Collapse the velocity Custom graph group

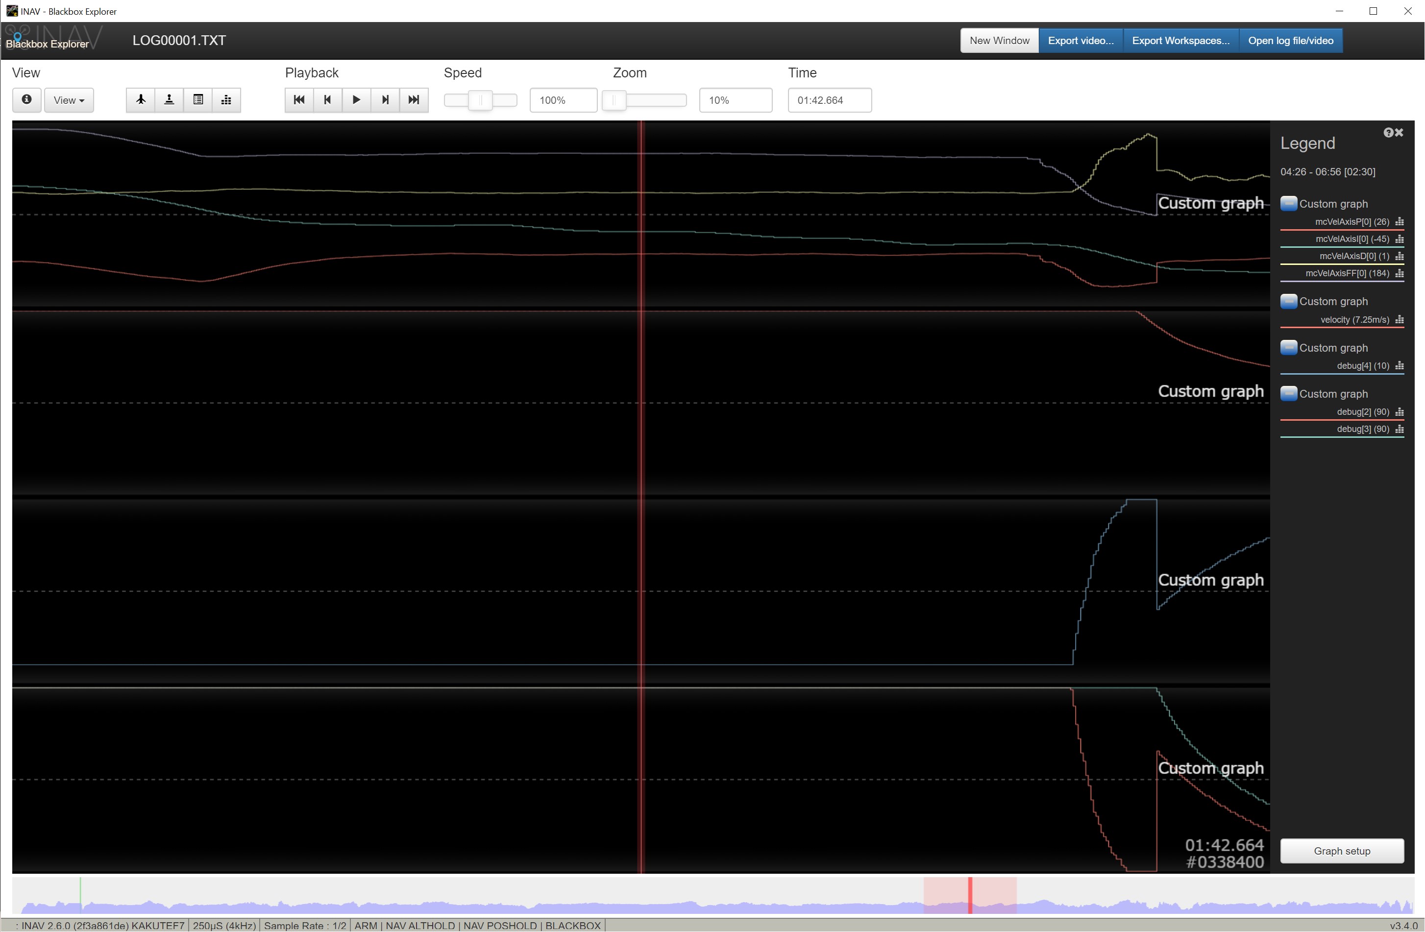coord(1288,301)
